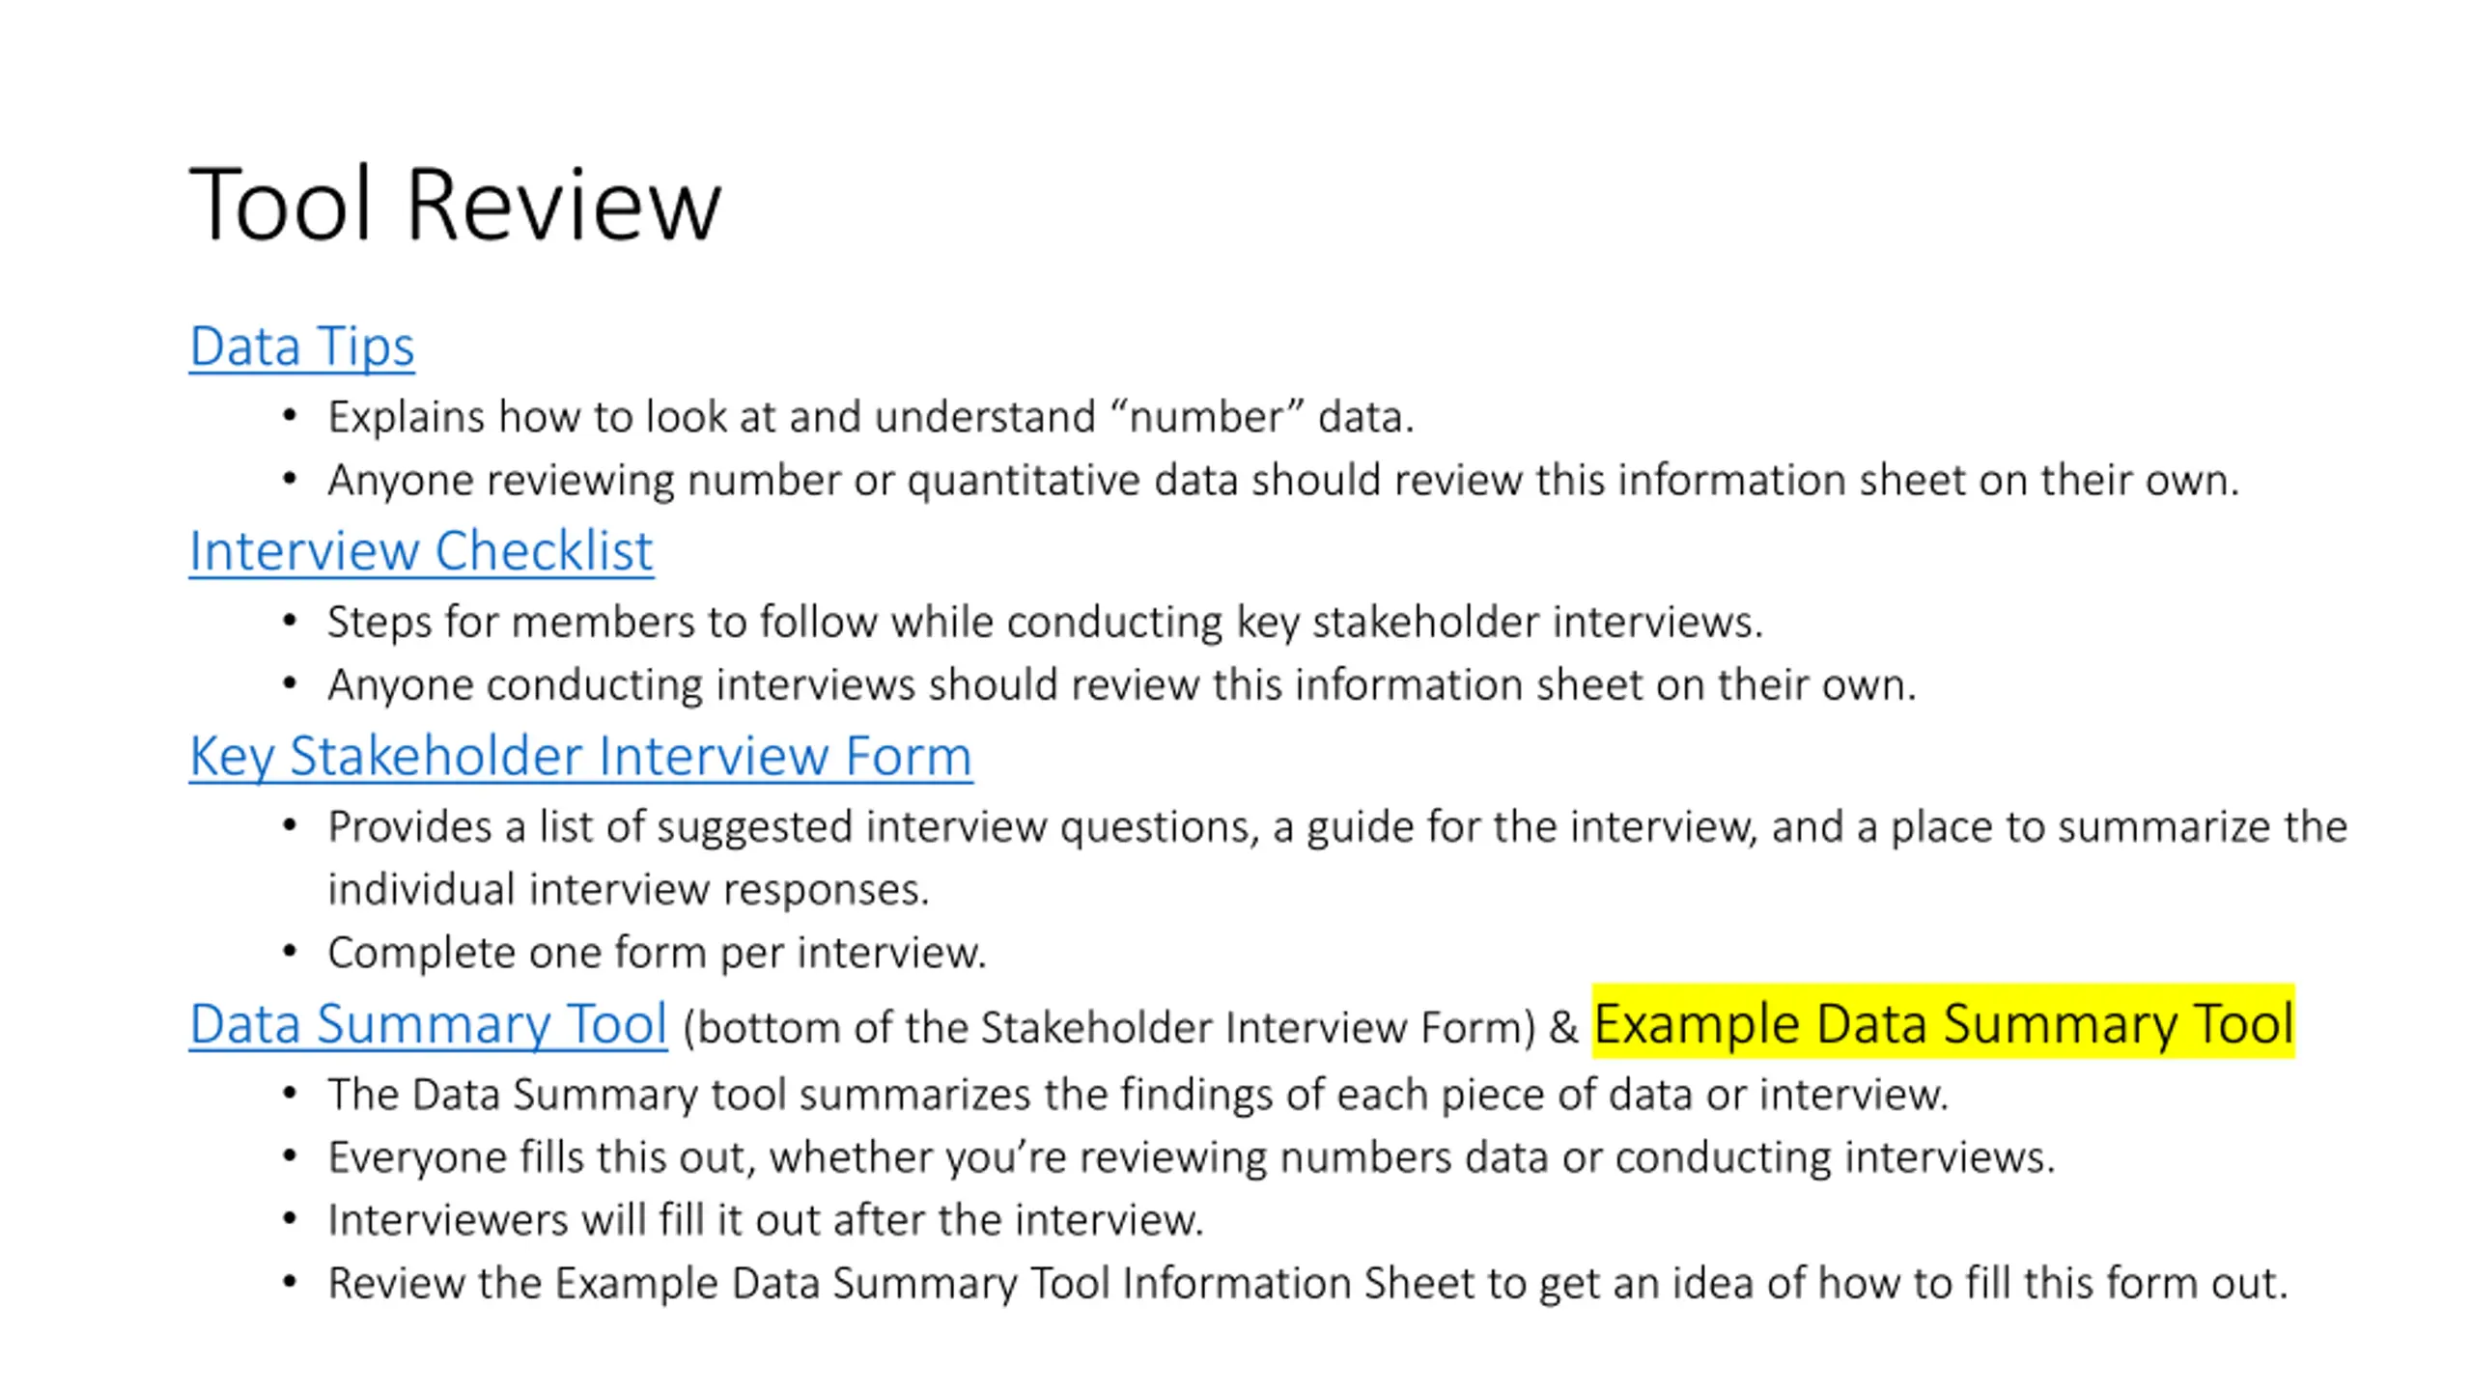Click the highlighted Example Data Summary Tool text

[1943, 1022]
